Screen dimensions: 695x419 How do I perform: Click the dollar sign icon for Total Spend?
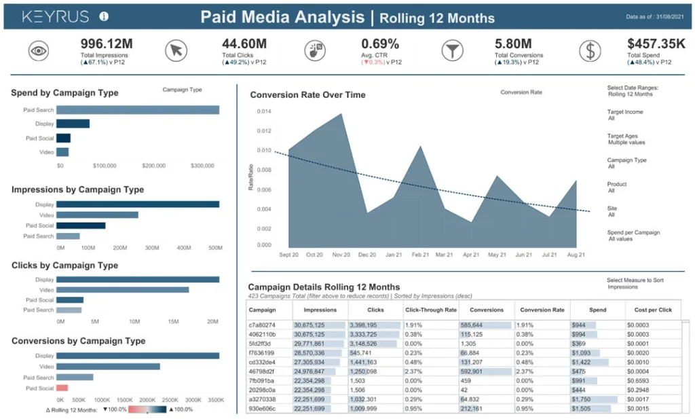pyautogui.click(x=590, y=50)
